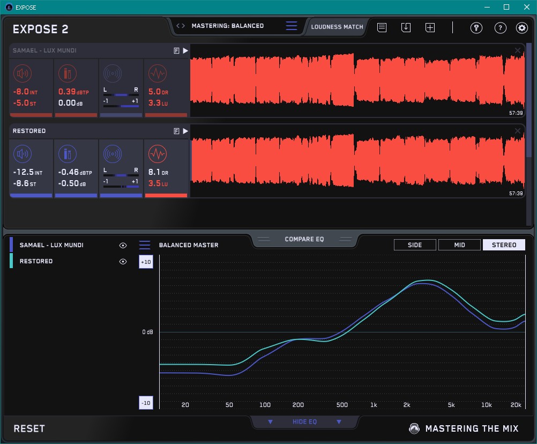The height and width of the screenshot is (444, 537).
Task: Switch EQ view to Side
Action: (415, 245)
